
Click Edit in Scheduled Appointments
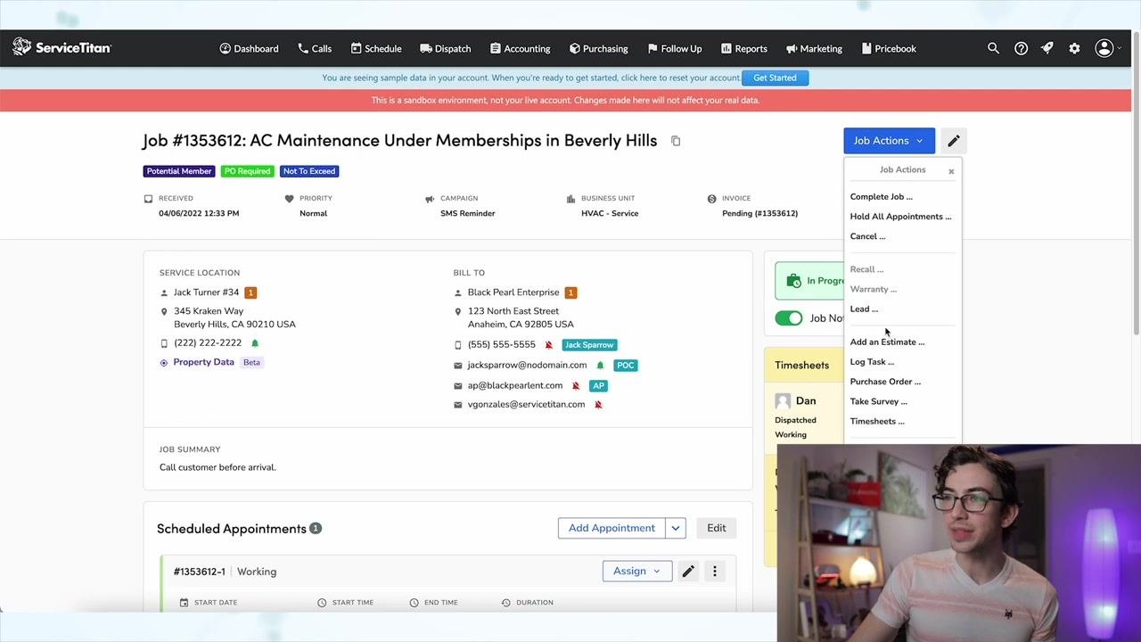point(717,528)
